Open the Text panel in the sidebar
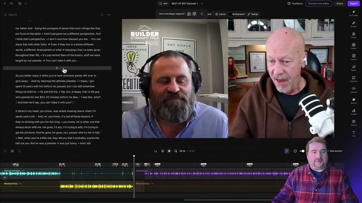This screenshot has width=362, height=203. point(354,134)
